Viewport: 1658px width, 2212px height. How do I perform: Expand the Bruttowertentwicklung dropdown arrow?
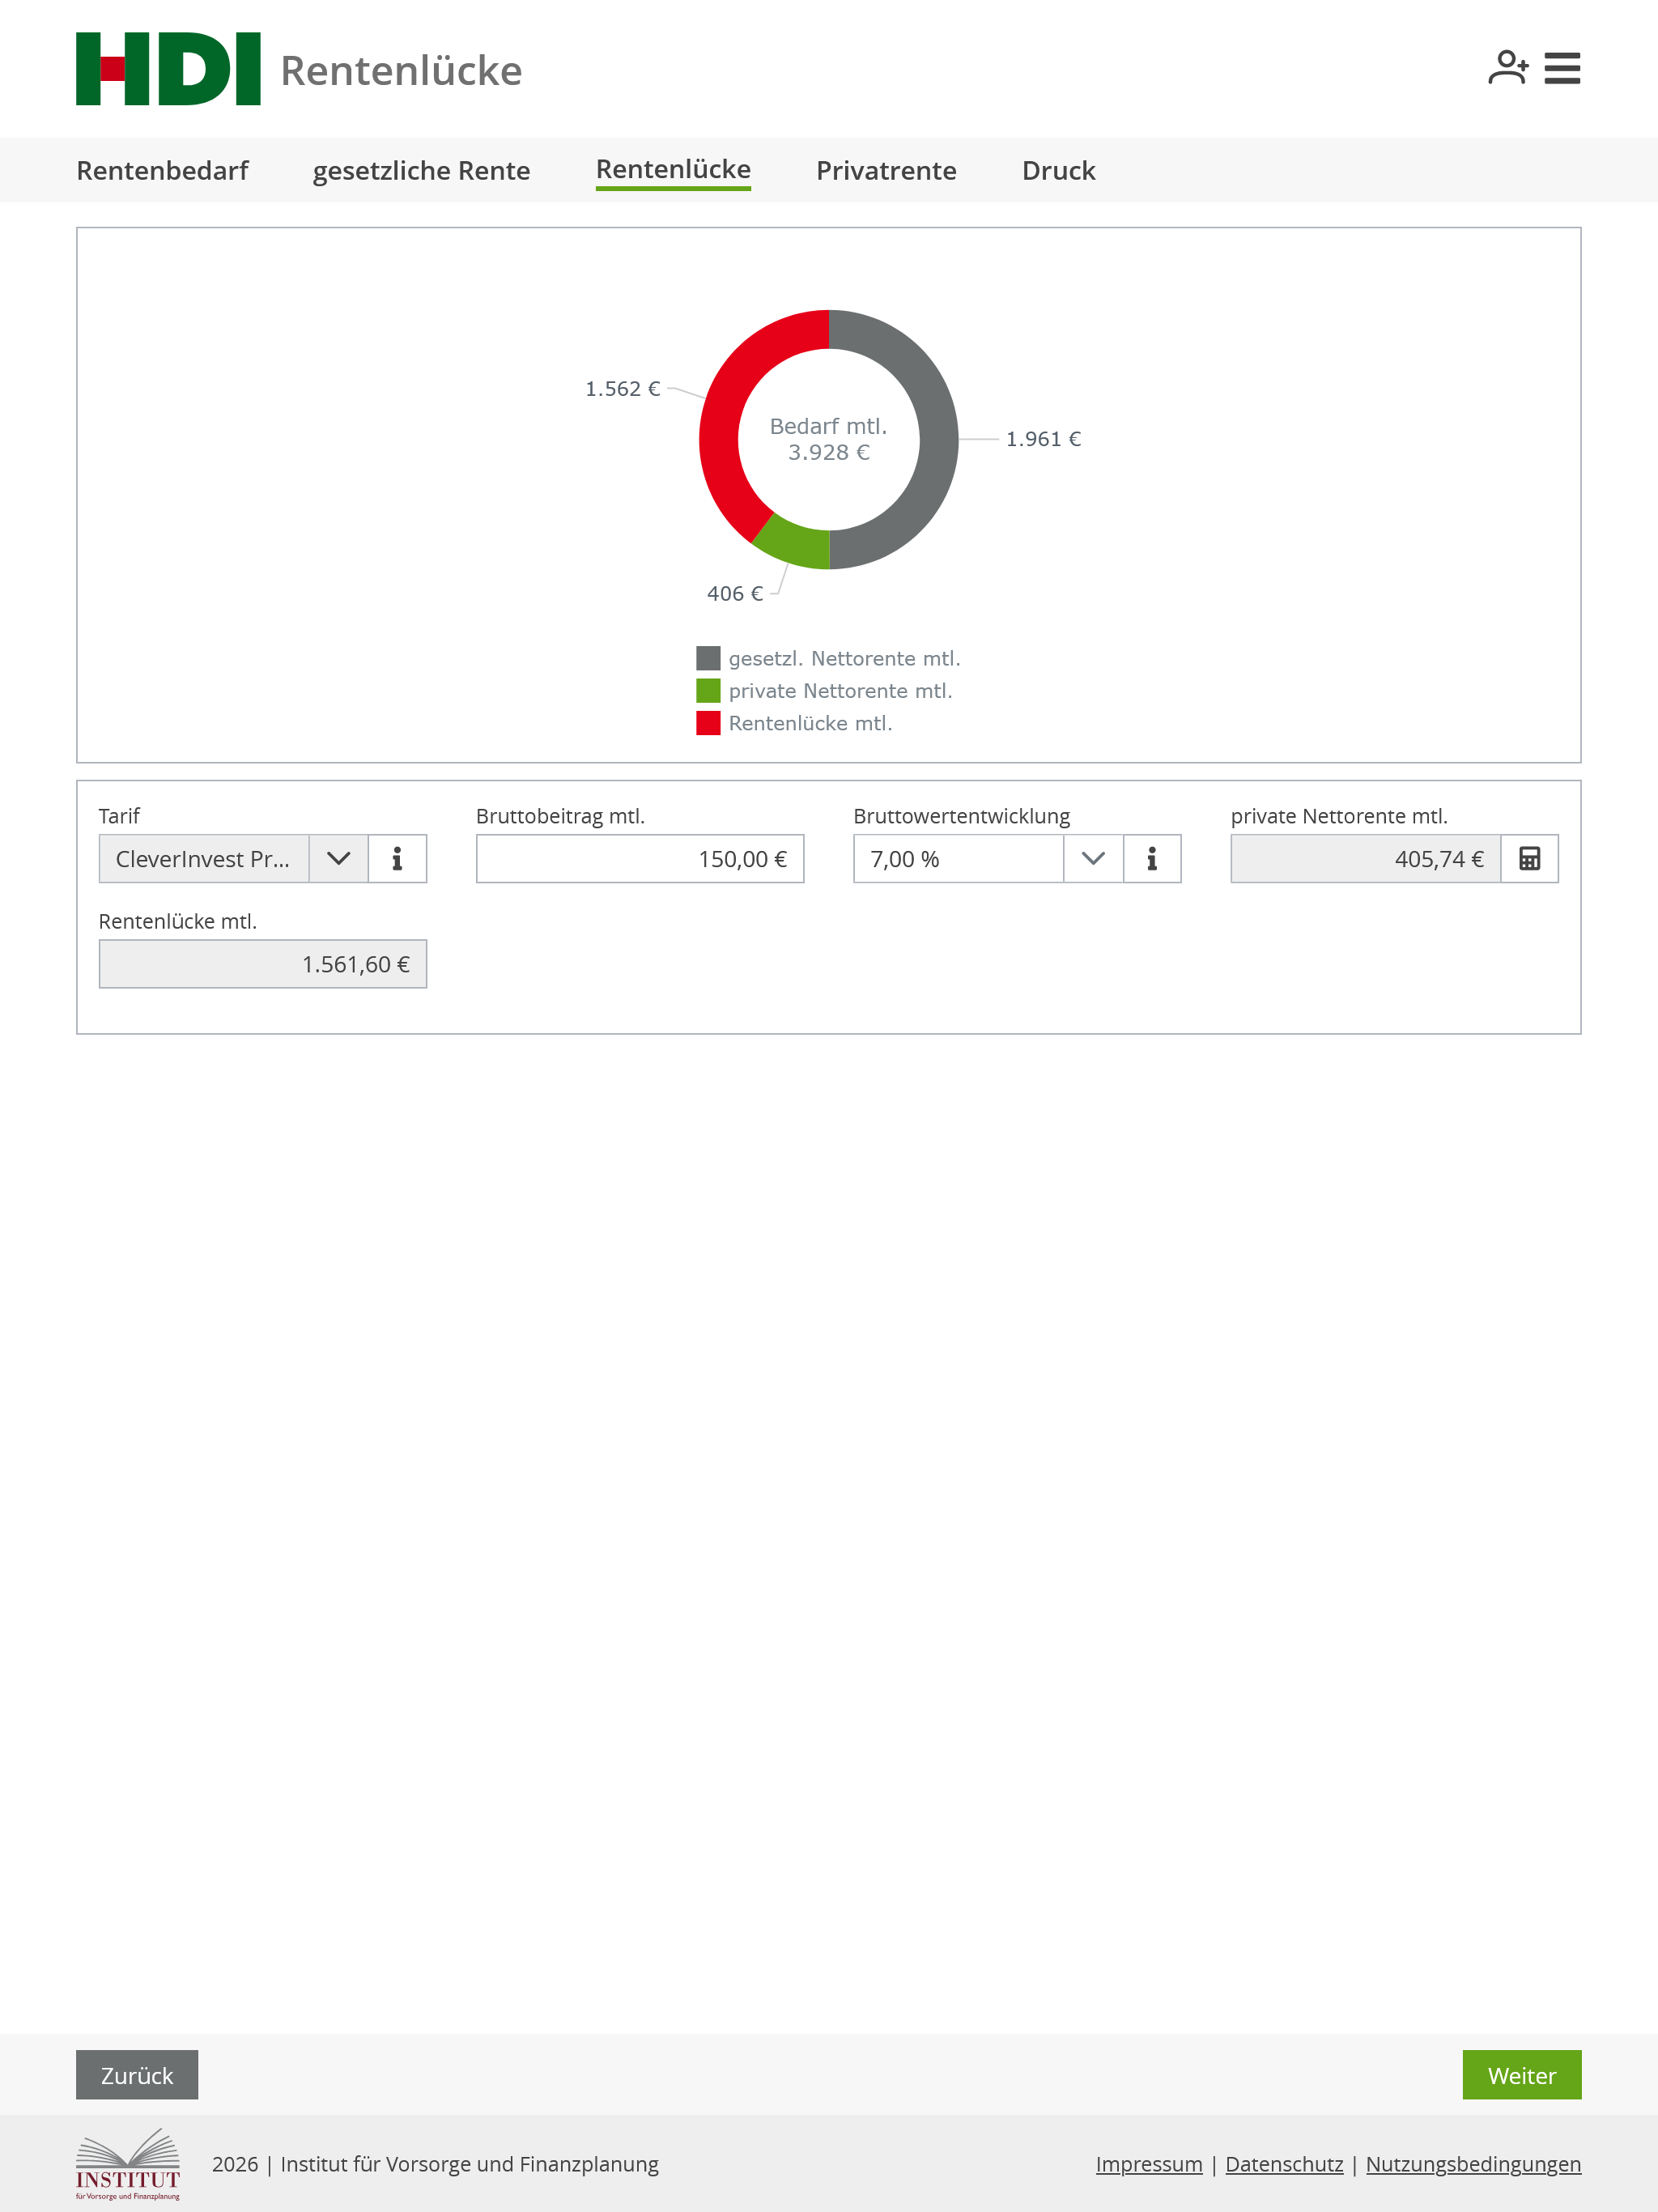click(1093, 859)
